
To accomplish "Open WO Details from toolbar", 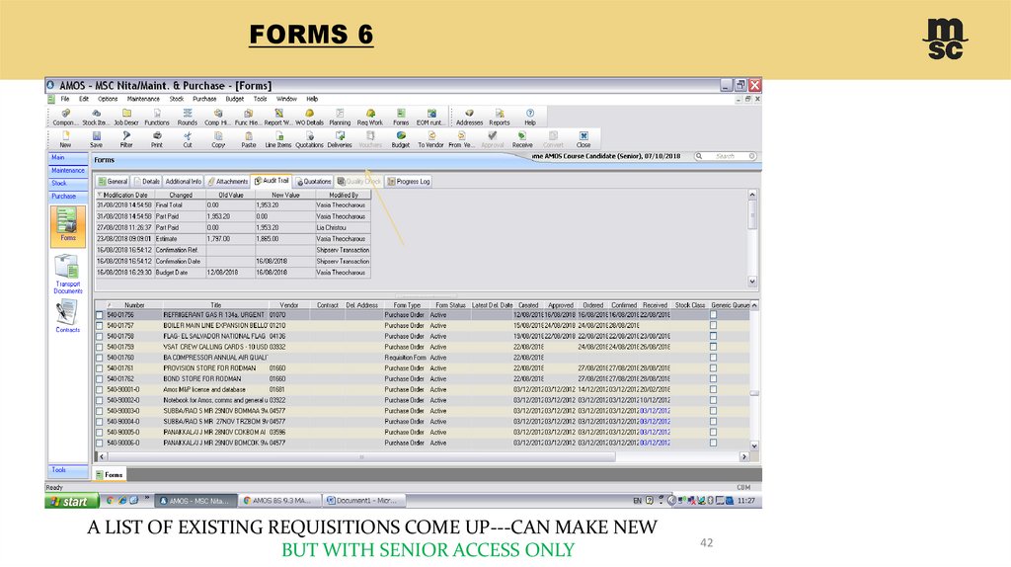I will click(309, 117).
